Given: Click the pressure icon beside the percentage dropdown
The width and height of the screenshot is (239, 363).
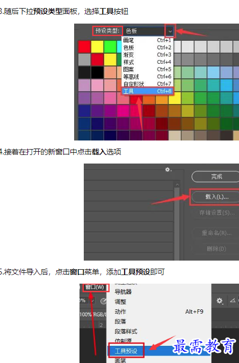Looking at the screenshot, I should (104, 301).
